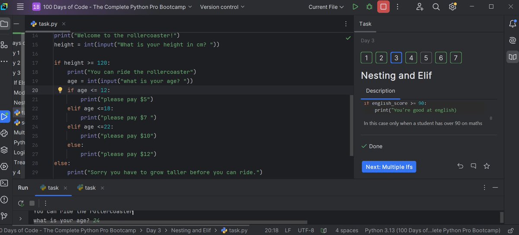Open IDE settings gear icon

pyautogui.click(x=452, y=7)
